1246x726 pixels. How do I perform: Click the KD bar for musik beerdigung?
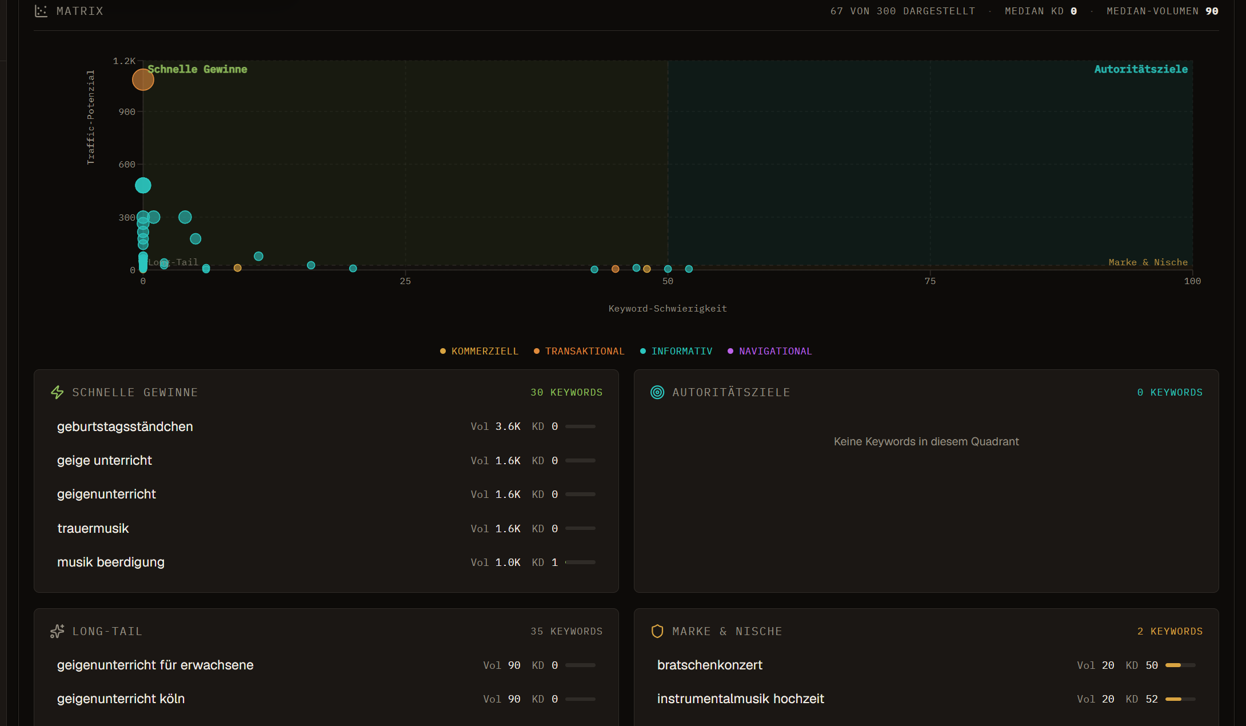click(580, 563)
